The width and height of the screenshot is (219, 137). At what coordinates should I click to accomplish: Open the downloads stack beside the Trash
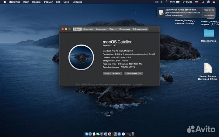(x=129, y=134)
